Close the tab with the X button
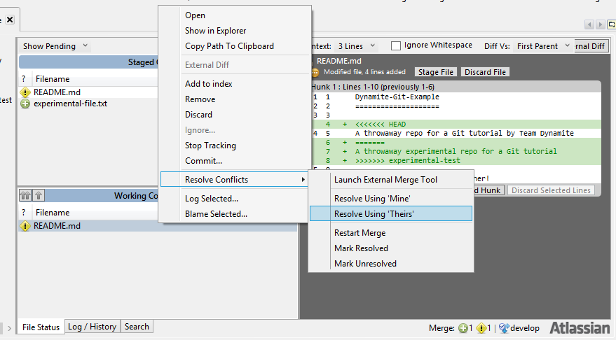616x340 pixels. click(10, 19)
